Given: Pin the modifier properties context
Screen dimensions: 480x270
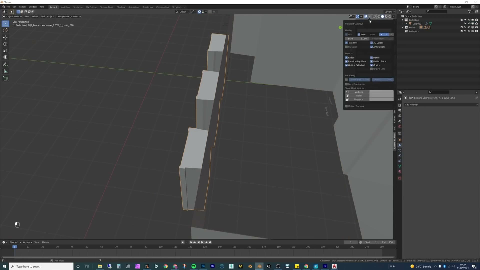Looking at the screenshot, I should pos(476,98).
